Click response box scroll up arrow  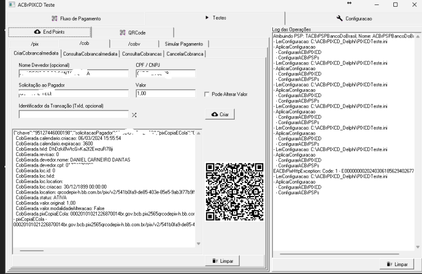199,133
